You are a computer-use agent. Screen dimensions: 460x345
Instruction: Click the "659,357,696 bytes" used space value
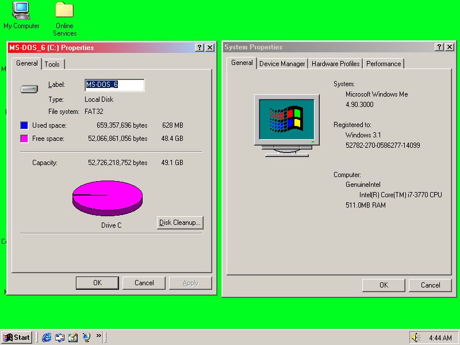[122, 125]
